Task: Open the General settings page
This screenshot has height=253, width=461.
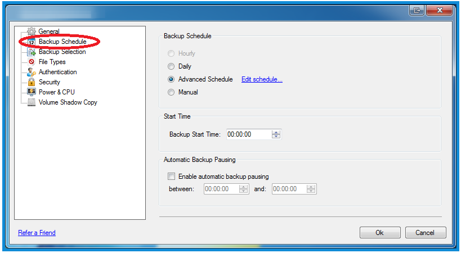Action: click(49, 31)
